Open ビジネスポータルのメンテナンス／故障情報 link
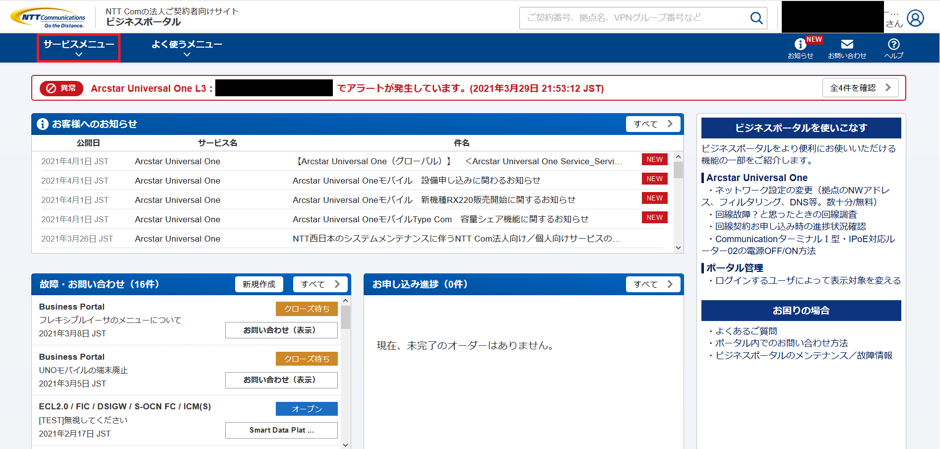 804,356
